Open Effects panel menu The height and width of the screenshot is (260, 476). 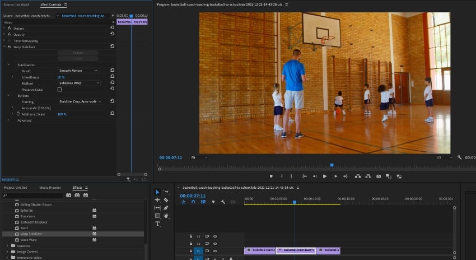point(86,188)
